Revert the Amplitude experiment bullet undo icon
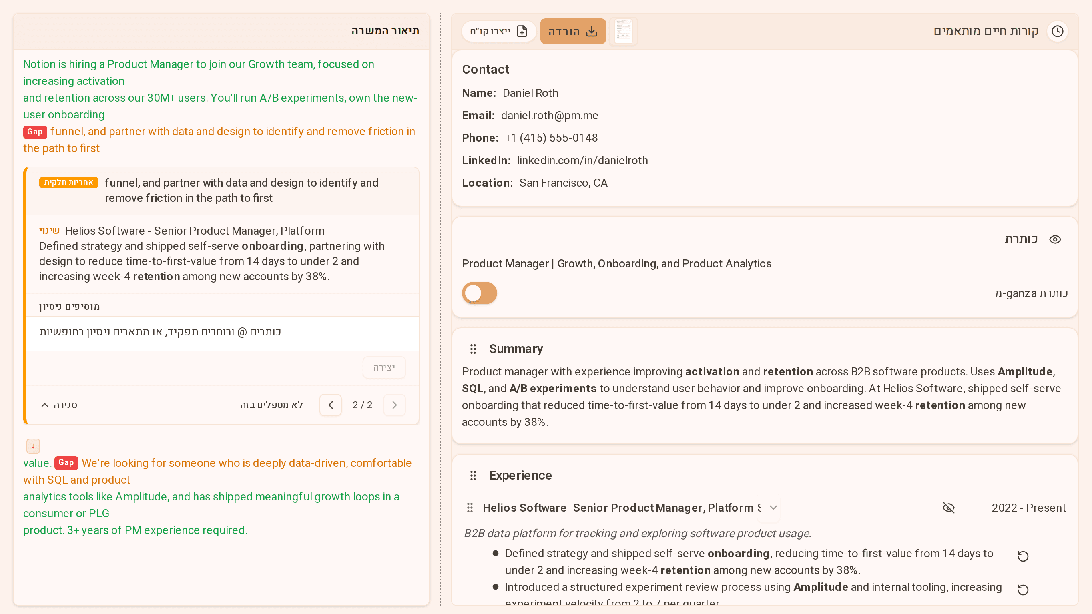The image size is (1092, 614). [1023, 590]
